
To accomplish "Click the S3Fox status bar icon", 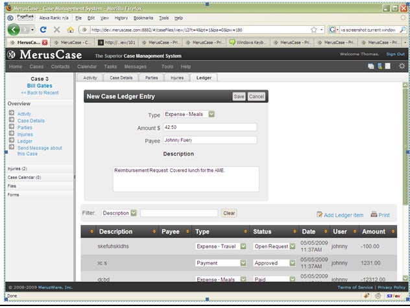I will point(394,296).
